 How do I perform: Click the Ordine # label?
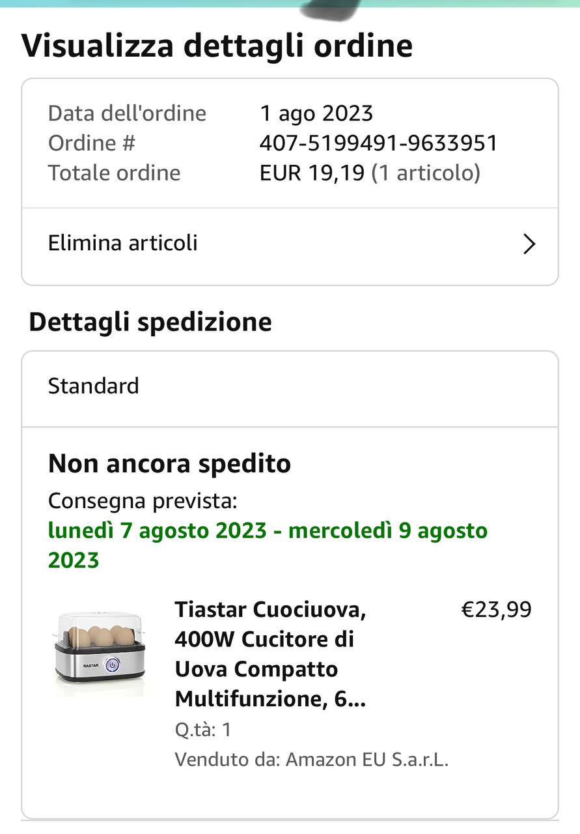(x=91, y=143)
